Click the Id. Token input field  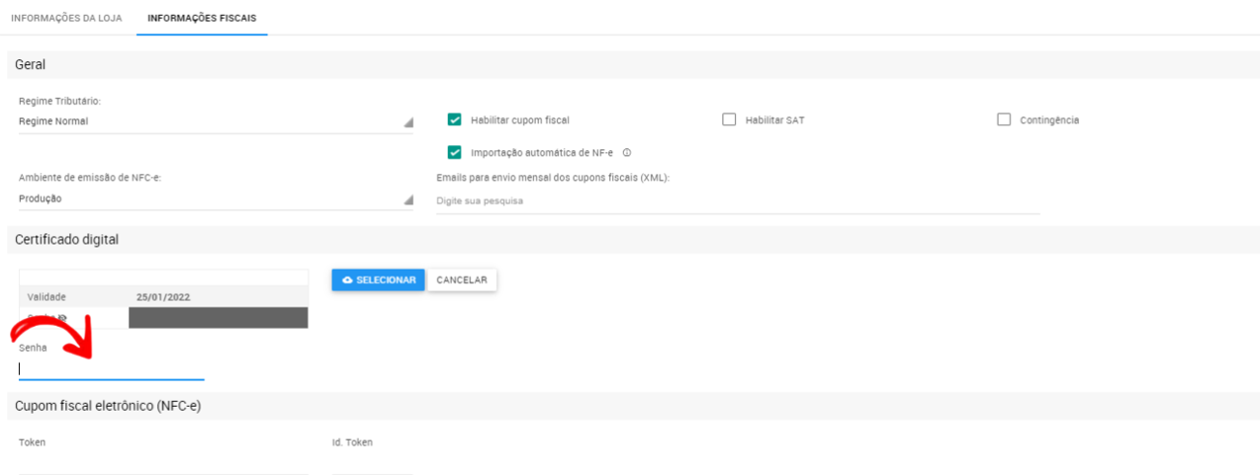(372, 464)
